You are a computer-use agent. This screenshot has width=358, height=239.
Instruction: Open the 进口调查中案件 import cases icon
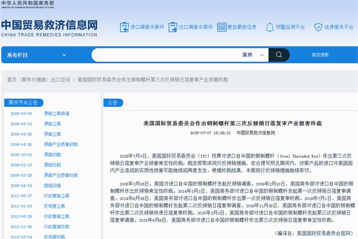(x=124, y=27)
